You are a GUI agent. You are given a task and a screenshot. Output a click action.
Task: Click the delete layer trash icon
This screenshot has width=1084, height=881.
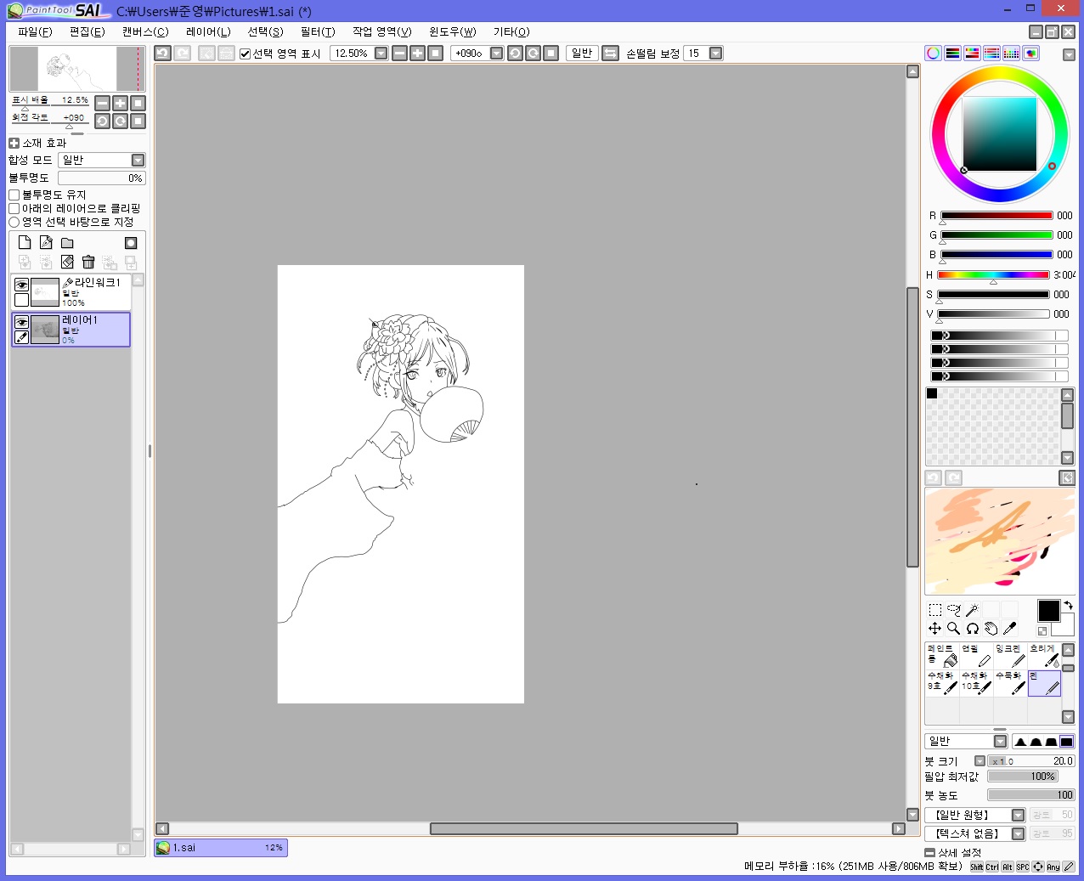tap(88, 263)
